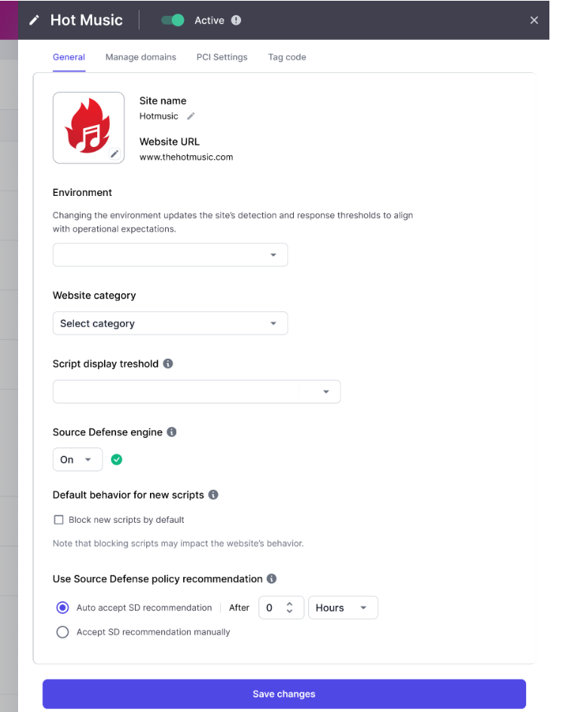572x712 pixels.
Task: Edit site name via Hotmusic pencil icon
Action: tap(191, 116)
